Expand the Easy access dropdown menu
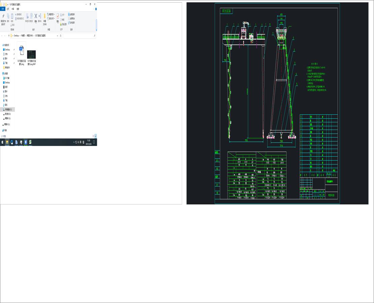The image size is (374, 303). [x=51, y=18]
